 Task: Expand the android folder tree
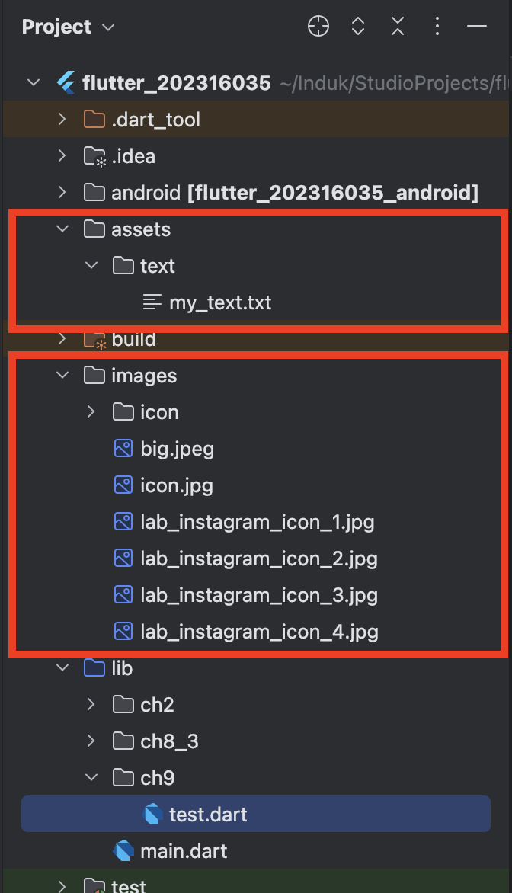(62, 192)
